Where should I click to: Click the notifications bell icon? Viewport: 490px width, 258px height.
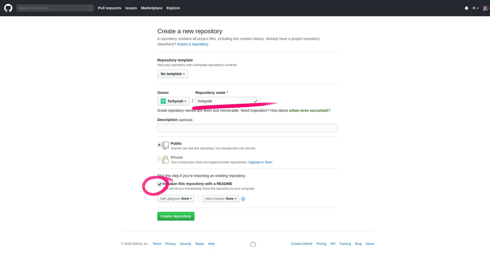click(x=466, y=8)
